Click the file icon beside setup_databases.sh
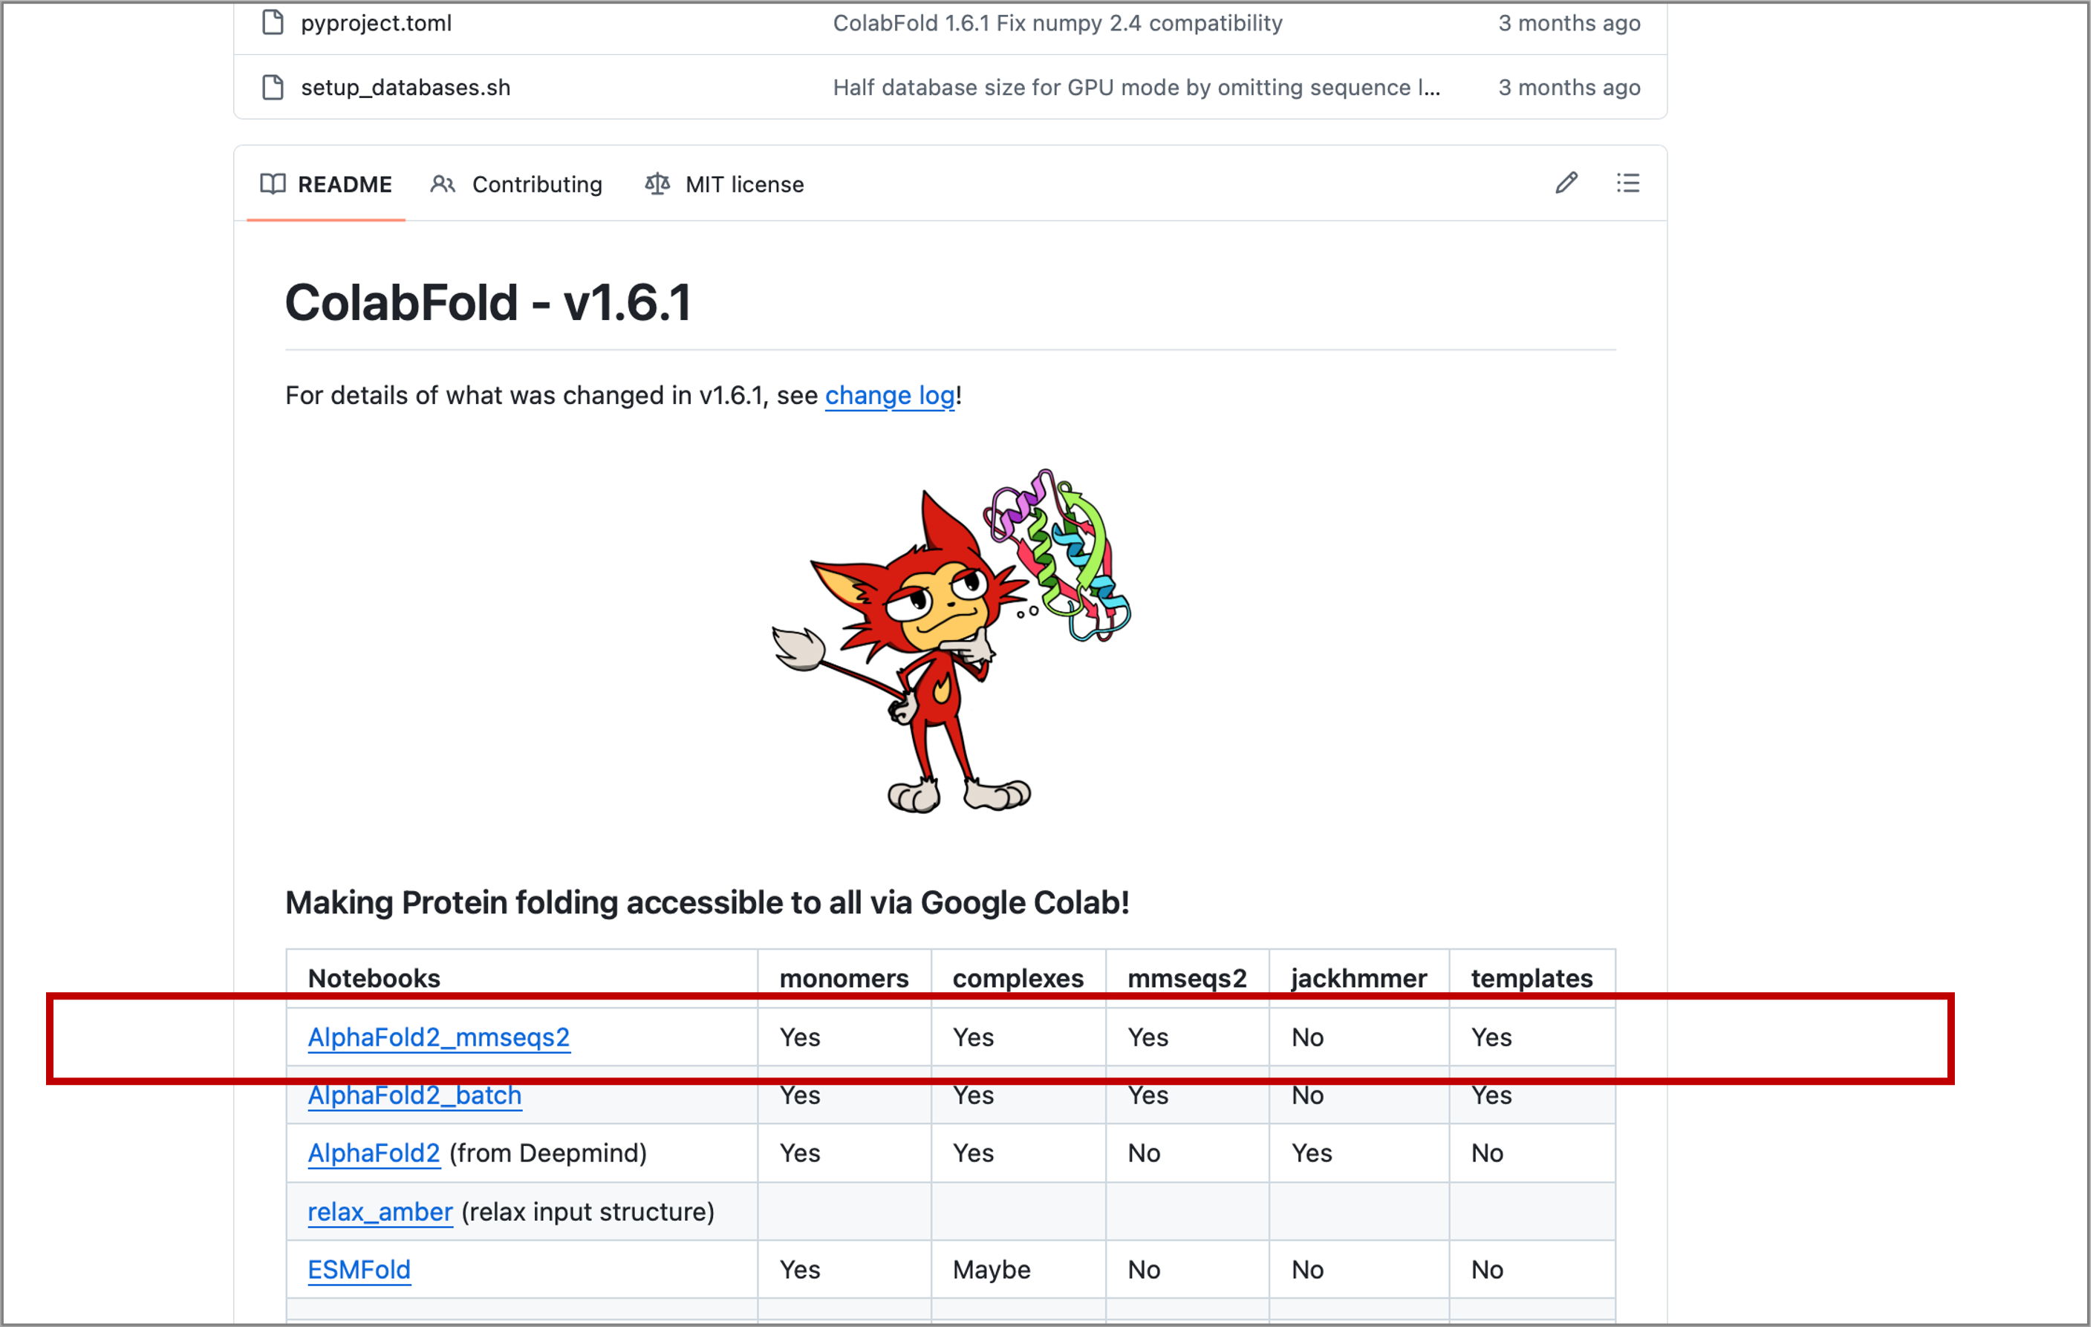 [x=273, y=87]
